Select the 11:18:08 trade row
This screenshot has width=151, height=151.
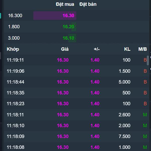77,147
